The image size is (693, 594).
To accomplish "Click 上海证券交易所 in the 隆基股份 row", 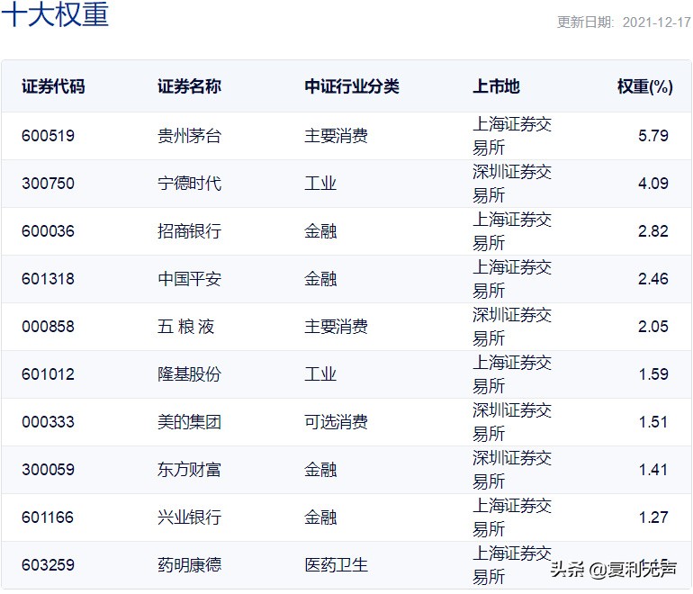I will (512, 374).
